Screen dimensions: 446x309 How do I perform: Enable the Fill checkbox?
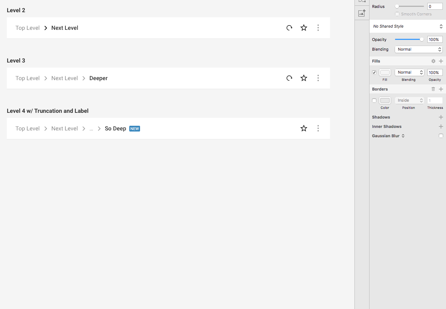click(374, 72)
